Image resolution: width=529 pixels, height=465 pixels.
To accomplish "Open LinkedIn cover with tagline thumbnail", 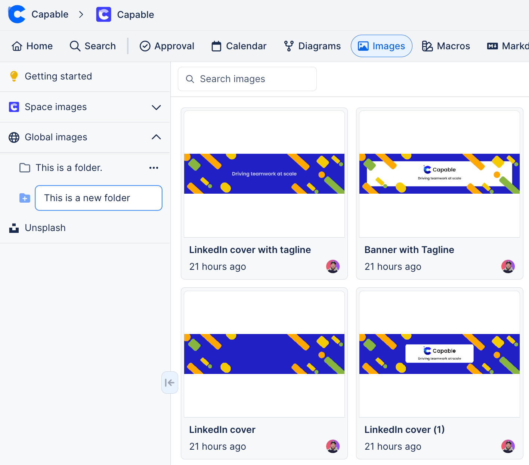I will [264, 174].
